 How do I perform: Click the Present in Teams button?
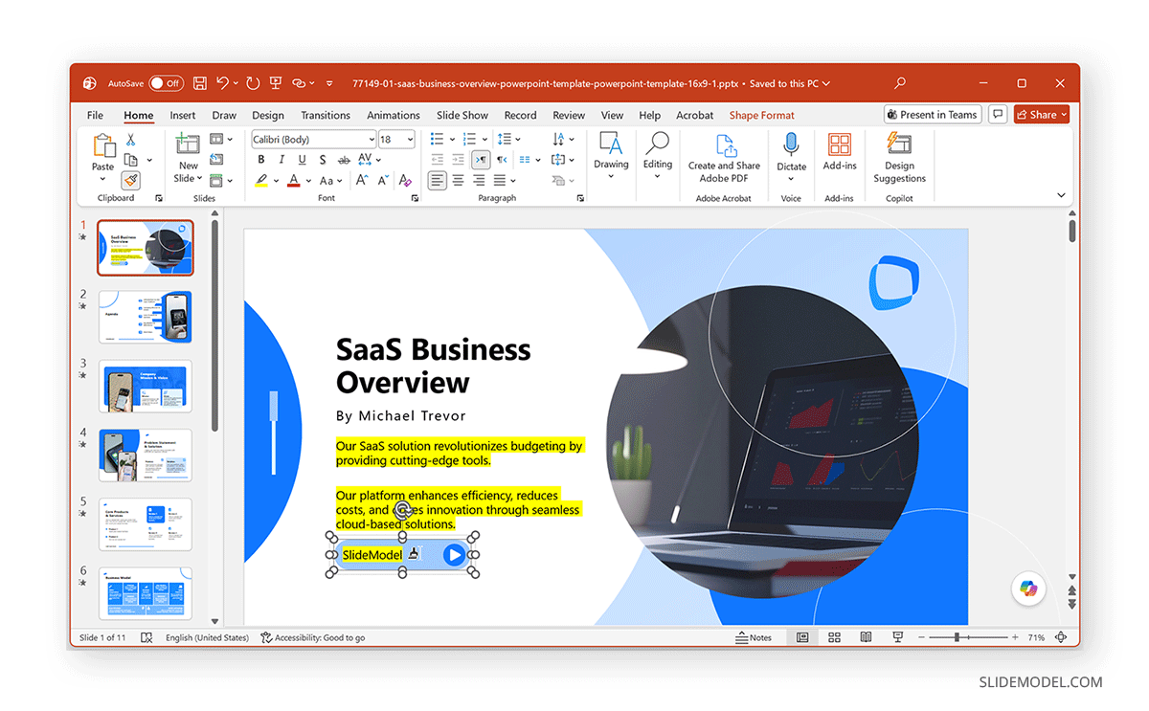pyautogui.click(x=933, y=115)
